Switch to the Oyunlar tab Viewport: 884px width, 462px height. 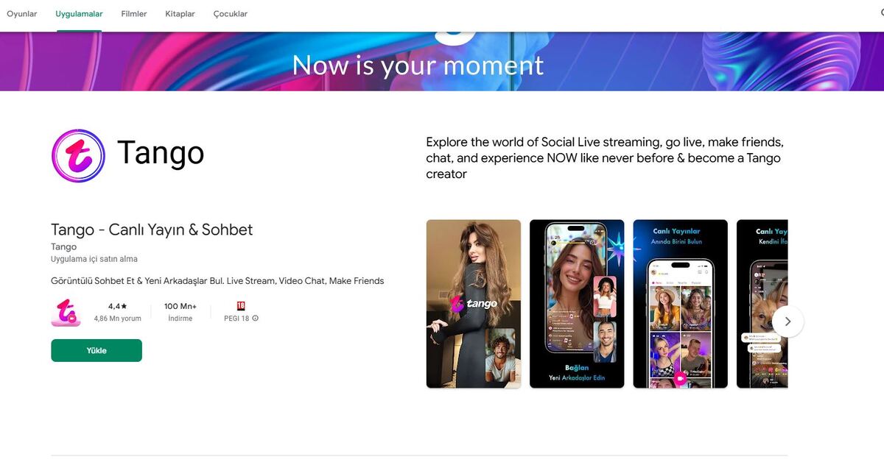[22, 14]
